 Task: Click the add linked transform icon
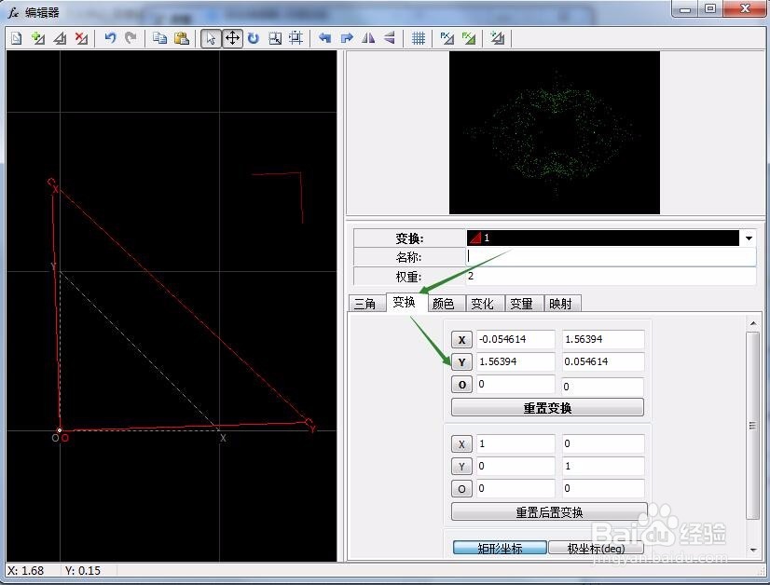pyautogui.click(x=498, y=38)
